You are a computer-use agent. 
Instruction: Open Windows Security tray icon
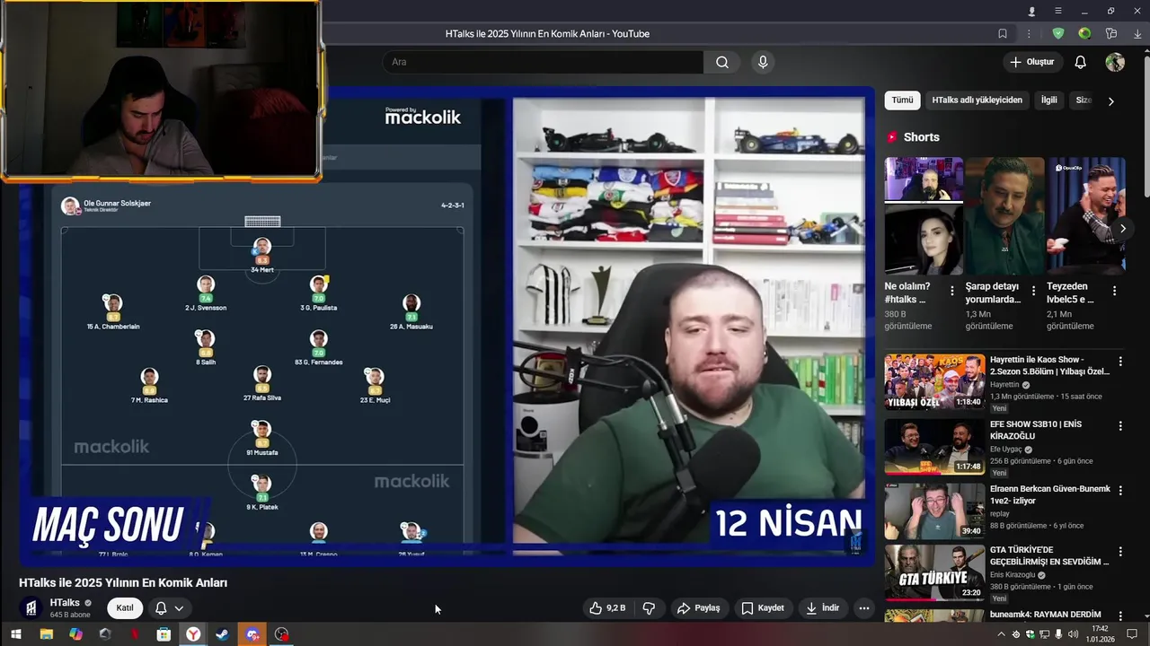[1030, 634]
